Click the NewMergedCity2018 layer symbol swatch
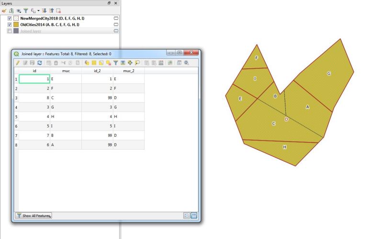Image resolution: width=383 pixels, height=239 pixels. click(16, 18)
